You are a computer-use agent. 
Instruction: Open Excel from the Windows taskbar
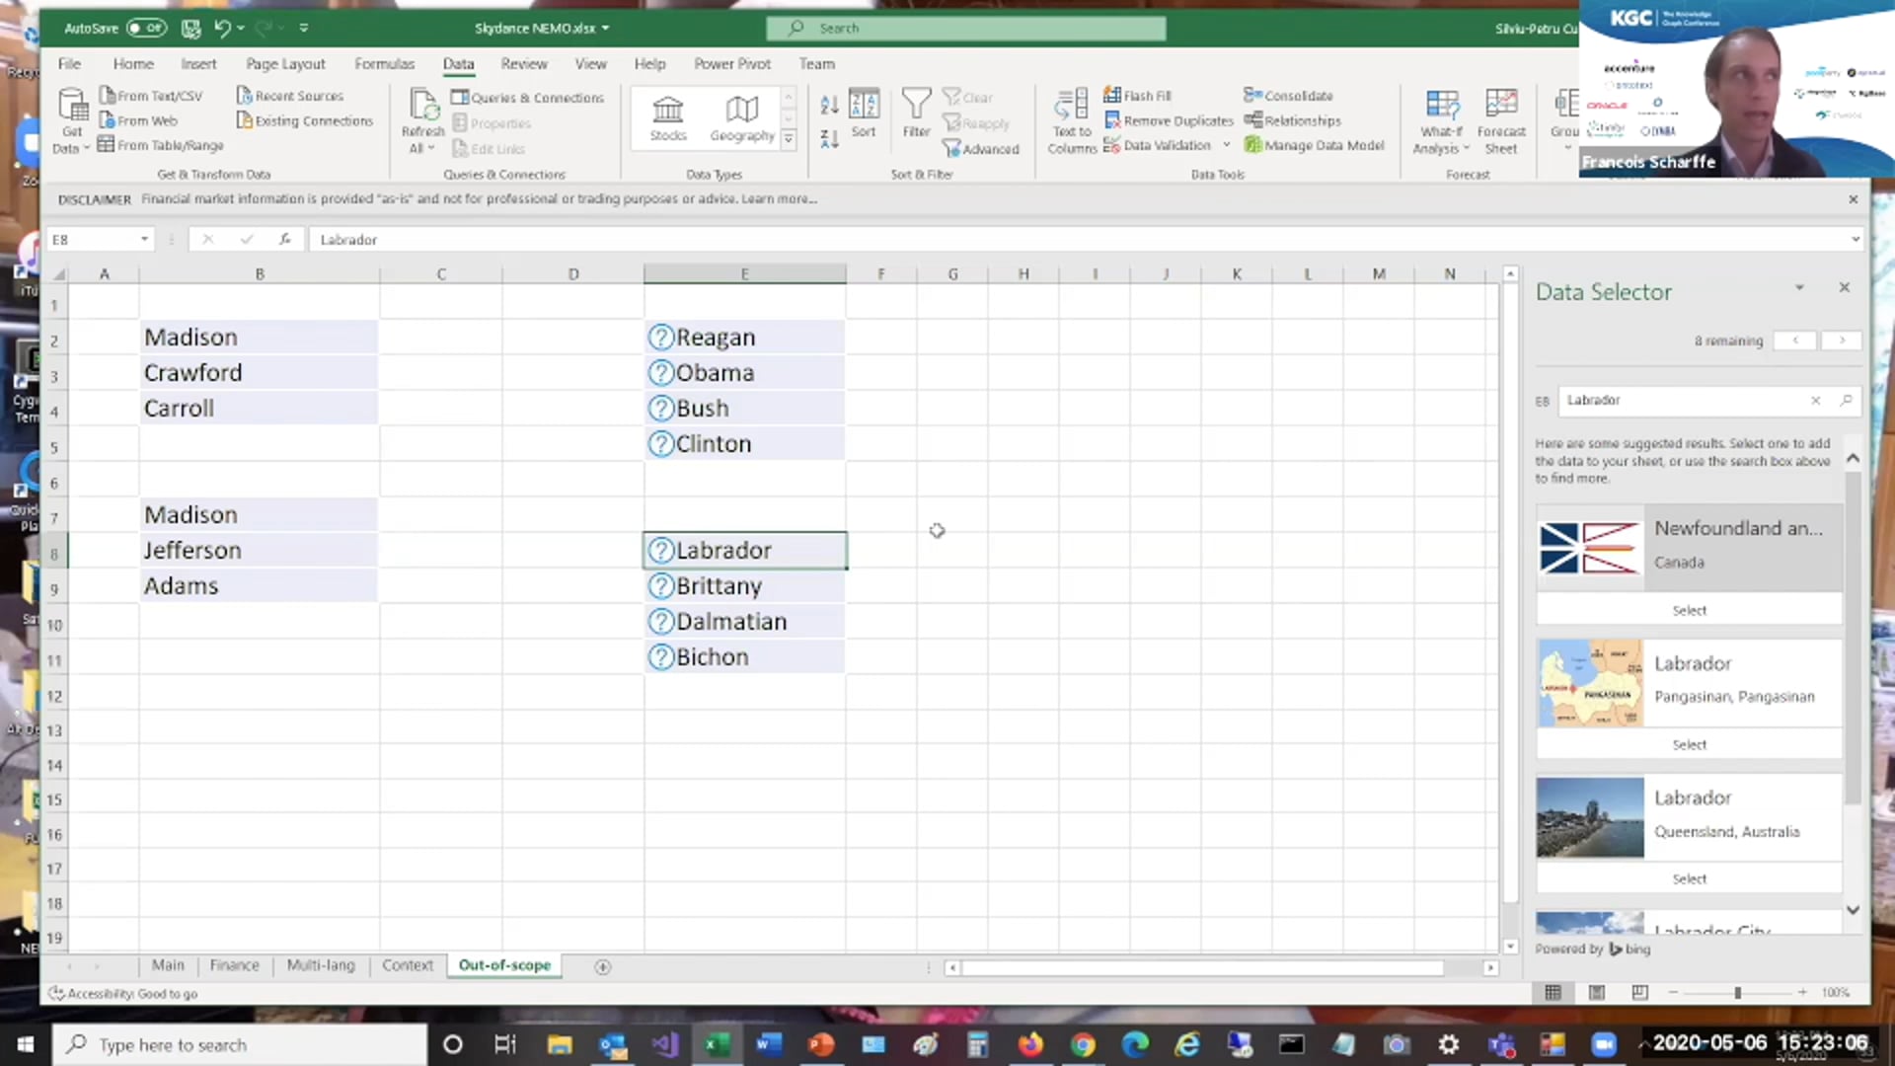pyautogui.click(x=718, y=1044)
